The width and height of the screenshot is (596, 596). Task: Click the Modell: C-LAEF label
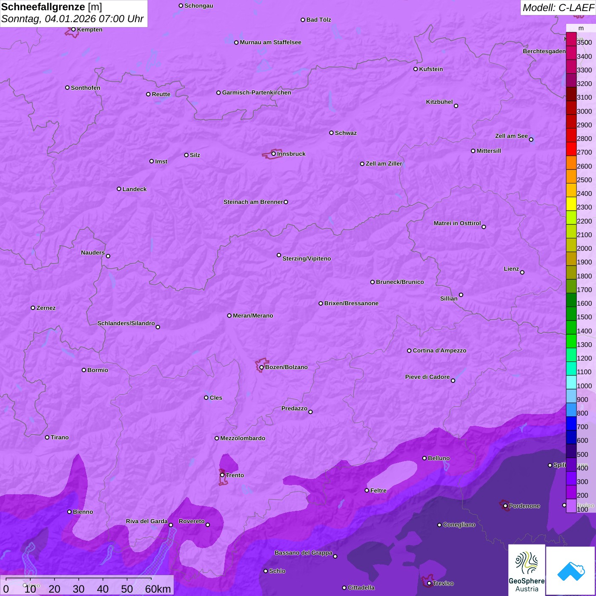click(558, 8)
